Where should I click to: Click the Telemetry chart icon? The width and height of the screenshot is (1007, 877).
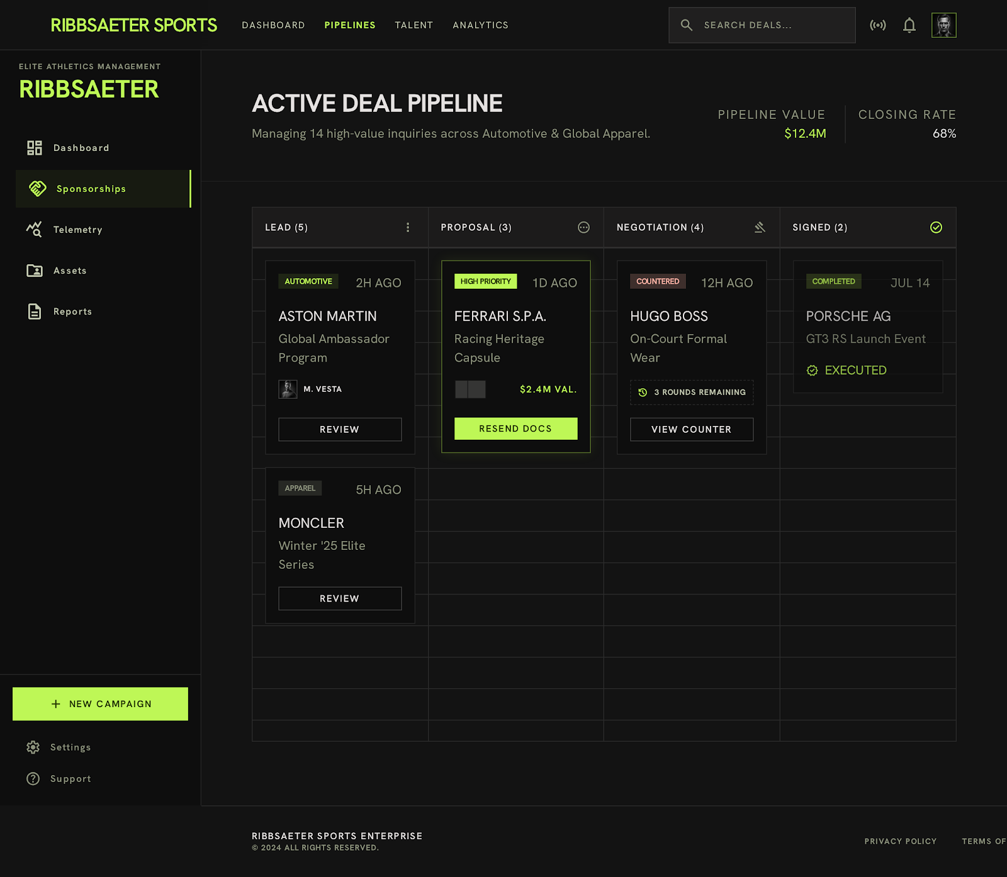34,230
